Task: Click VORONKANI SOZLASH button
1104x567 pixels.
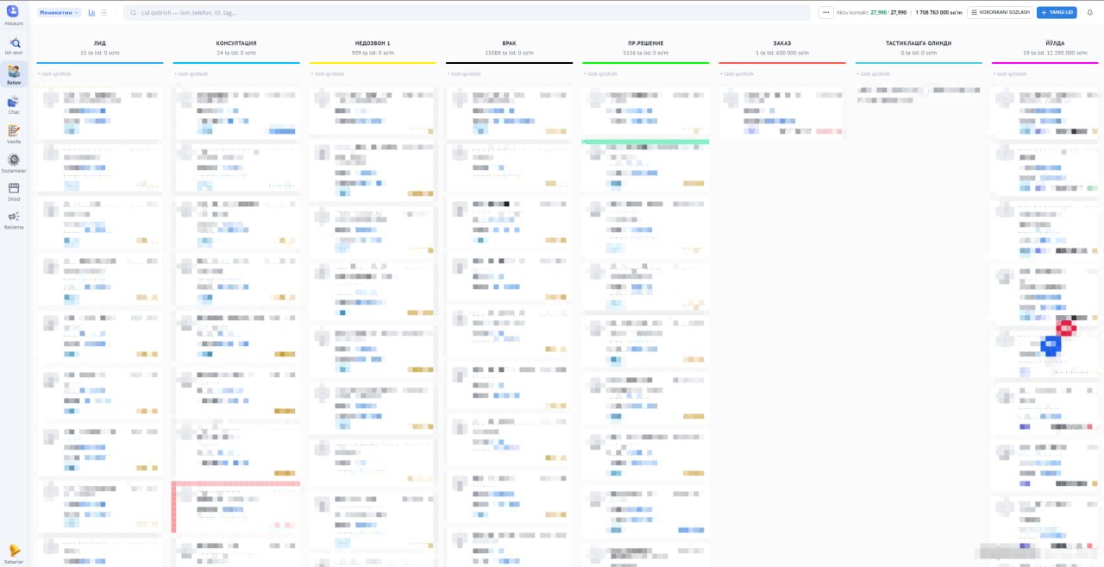Action: (1000, 13)
